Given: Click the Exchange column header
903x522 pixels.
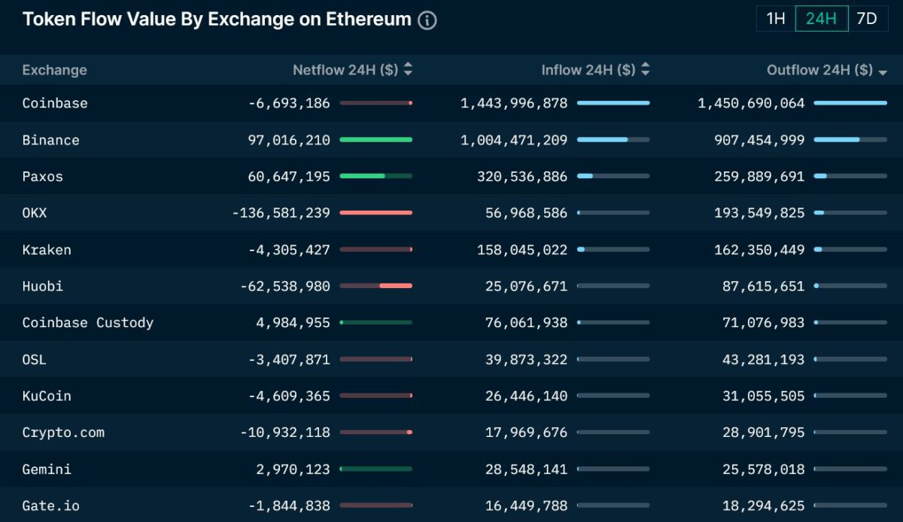Looking at the screenshot, I should pos(54,70).
